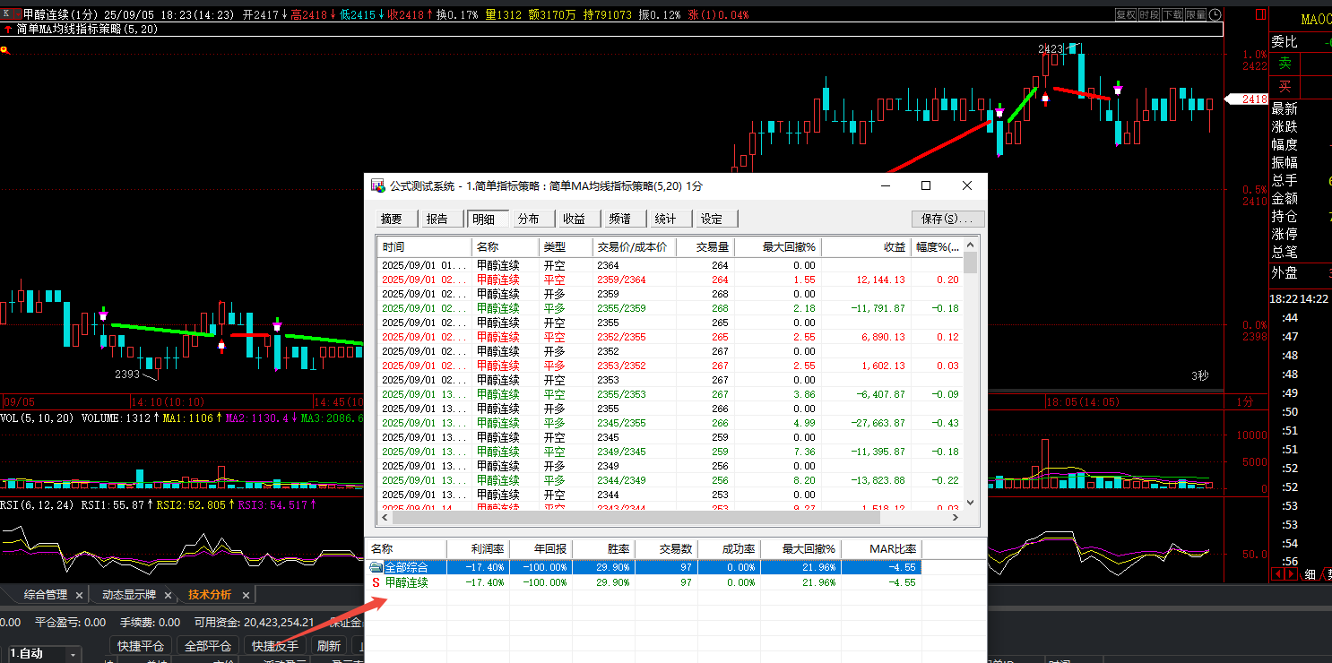This screenshot has height=663, width=1332.
Task: Click the 公式测试系统 window title icon
Action: (377, 186)
